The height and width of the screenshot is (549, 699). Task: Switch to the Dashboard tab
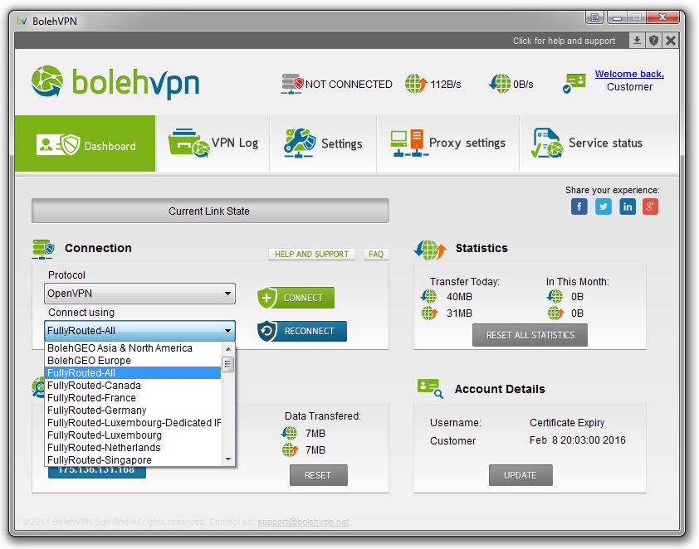pyautogui.click(x=86, y=143)
